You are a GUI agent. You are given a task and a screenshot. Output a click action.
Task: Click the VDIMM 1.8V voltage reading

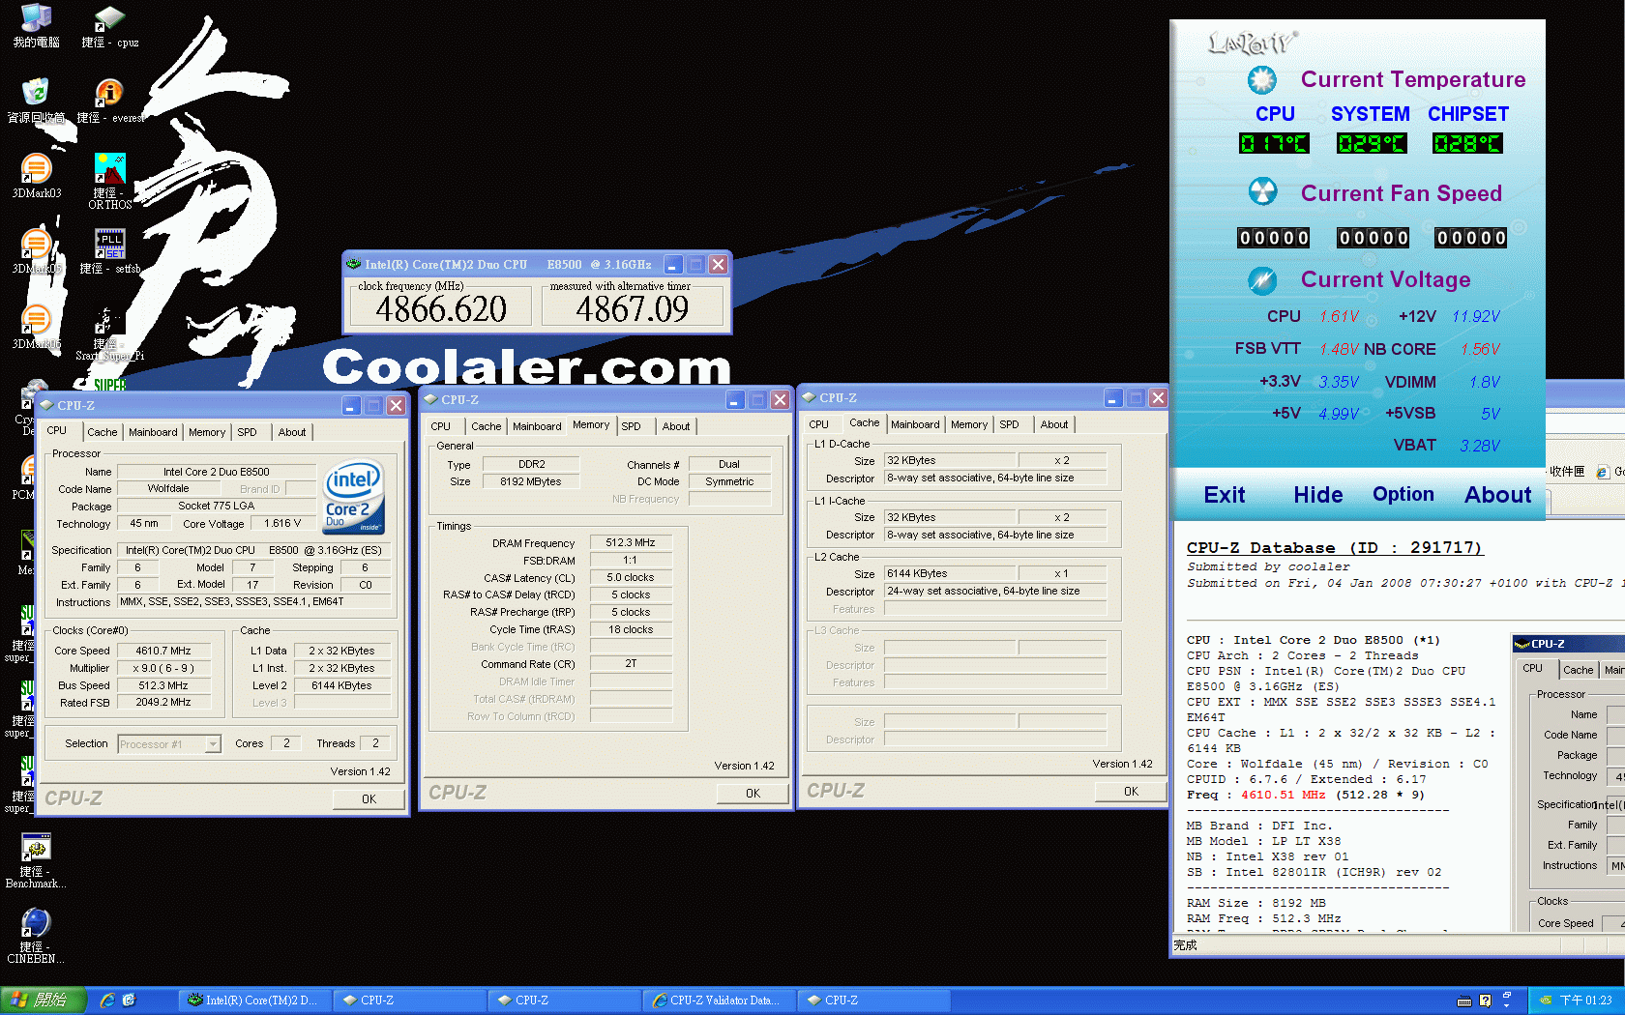[x=1484, y=382]
